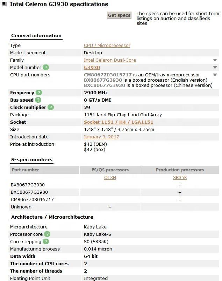Image resolution: width=222 pixels, height=281 pixels.
Task: Click the January 3, 2017 date link
Action: pos(101,137)
